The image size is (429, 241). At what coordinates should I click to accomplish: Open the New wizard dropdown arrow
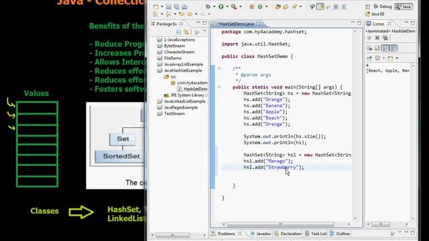click(162, 7)
